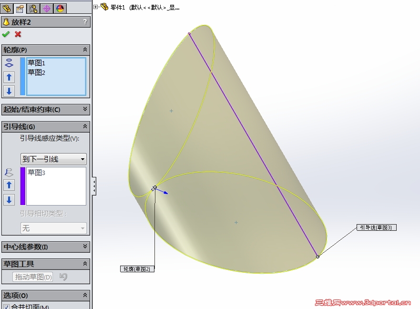Viewport: 420px width, 309px height.
Task: Switch to the PropertyManager tab
Action: click(20, 9)
